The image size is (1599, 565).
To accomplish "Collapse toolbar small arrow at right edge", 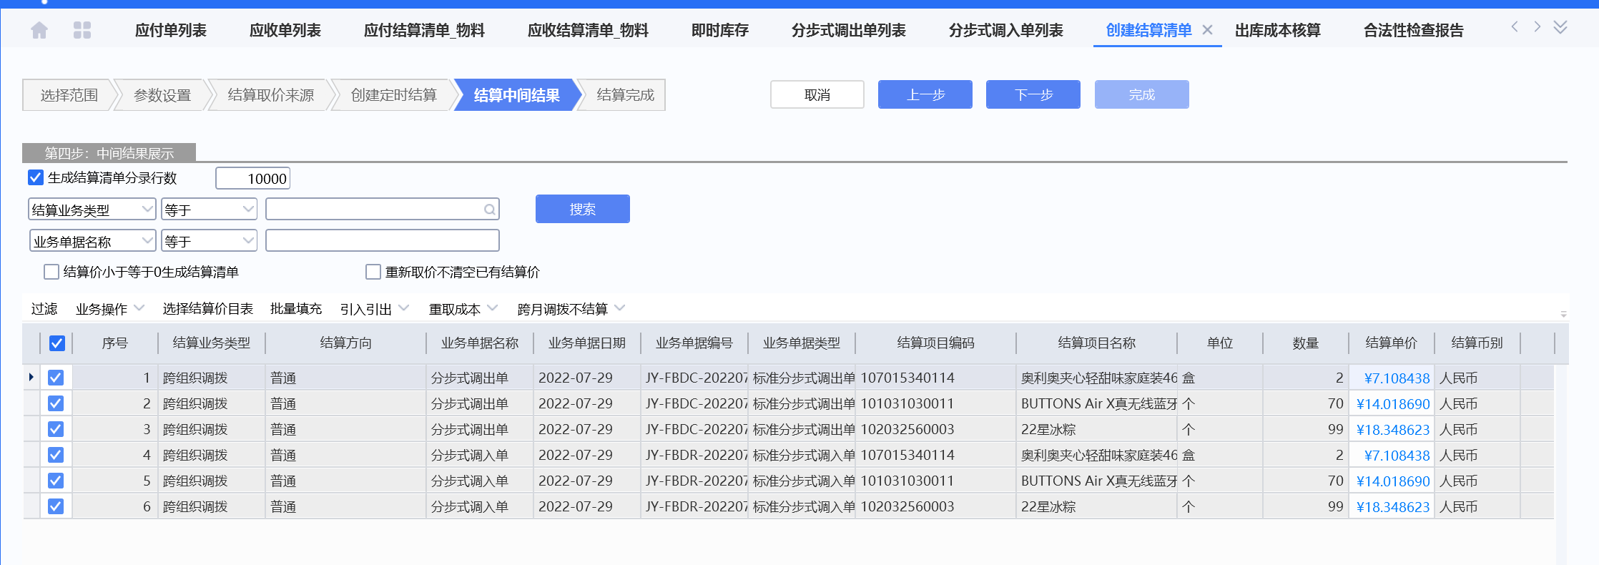I will tap(1563, 315).
